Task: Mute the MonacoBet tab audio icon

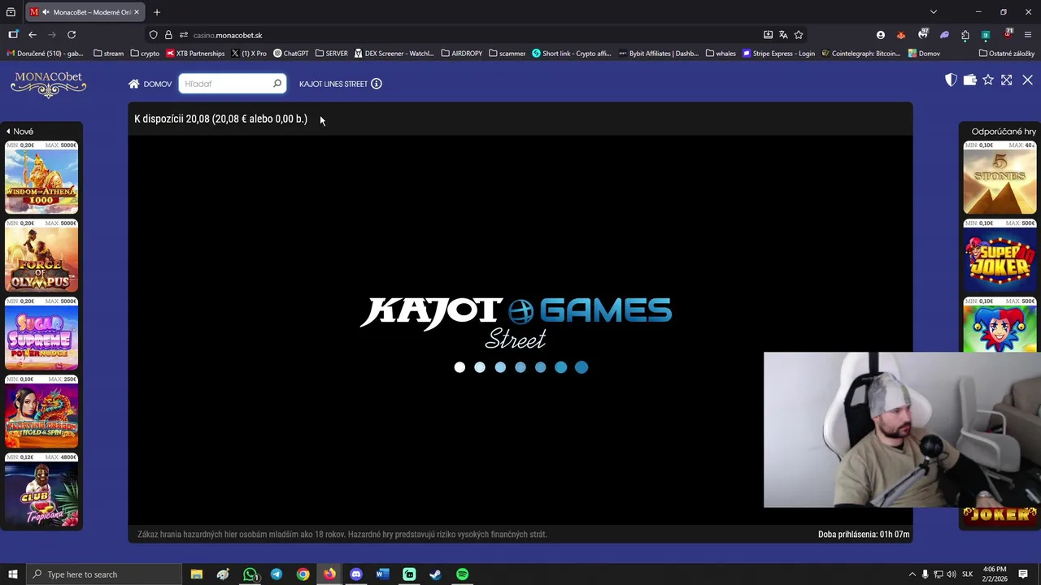Action: tap(46, 12)
